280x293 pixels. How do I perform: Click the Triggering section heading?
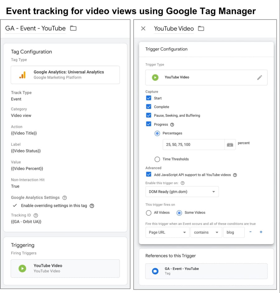point(23,245)
